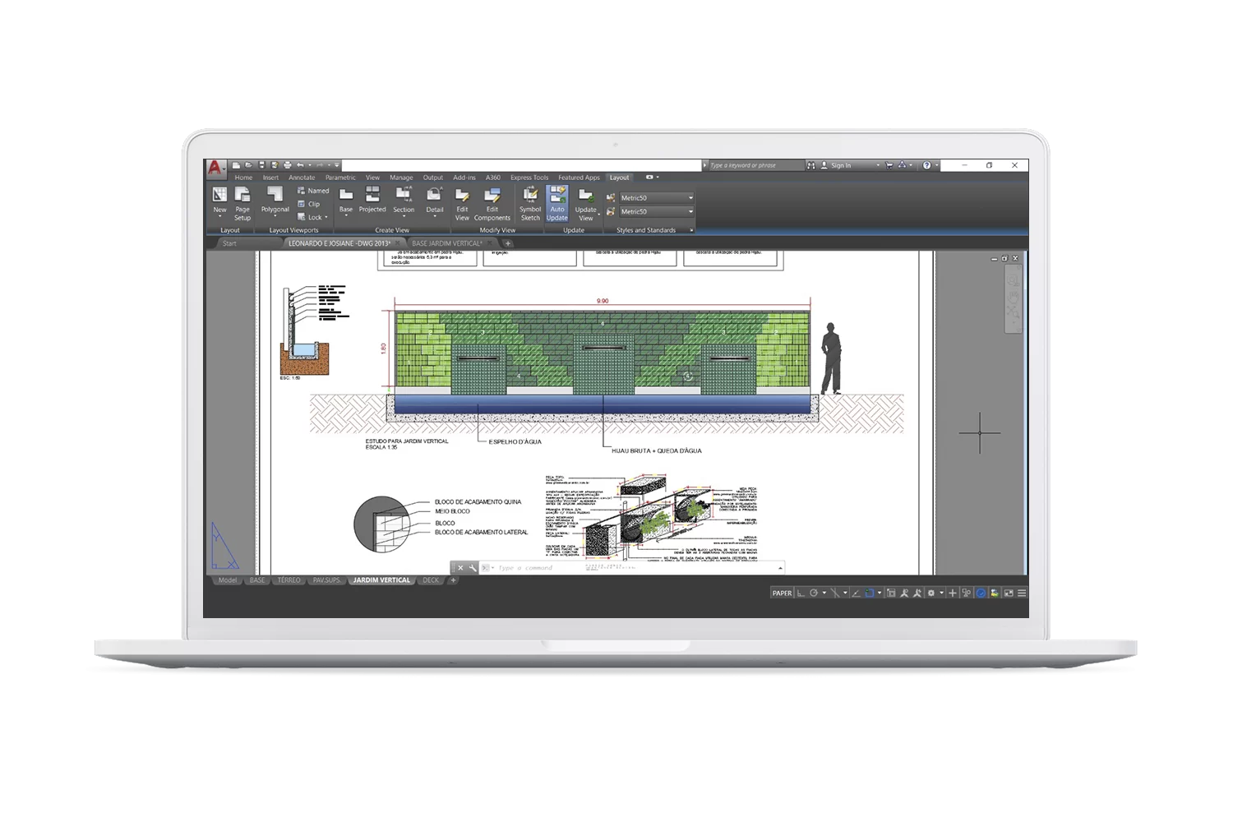Toggle Auto Update on the ribbon
Screen dimensions: 1233x822
click(557, 202)
